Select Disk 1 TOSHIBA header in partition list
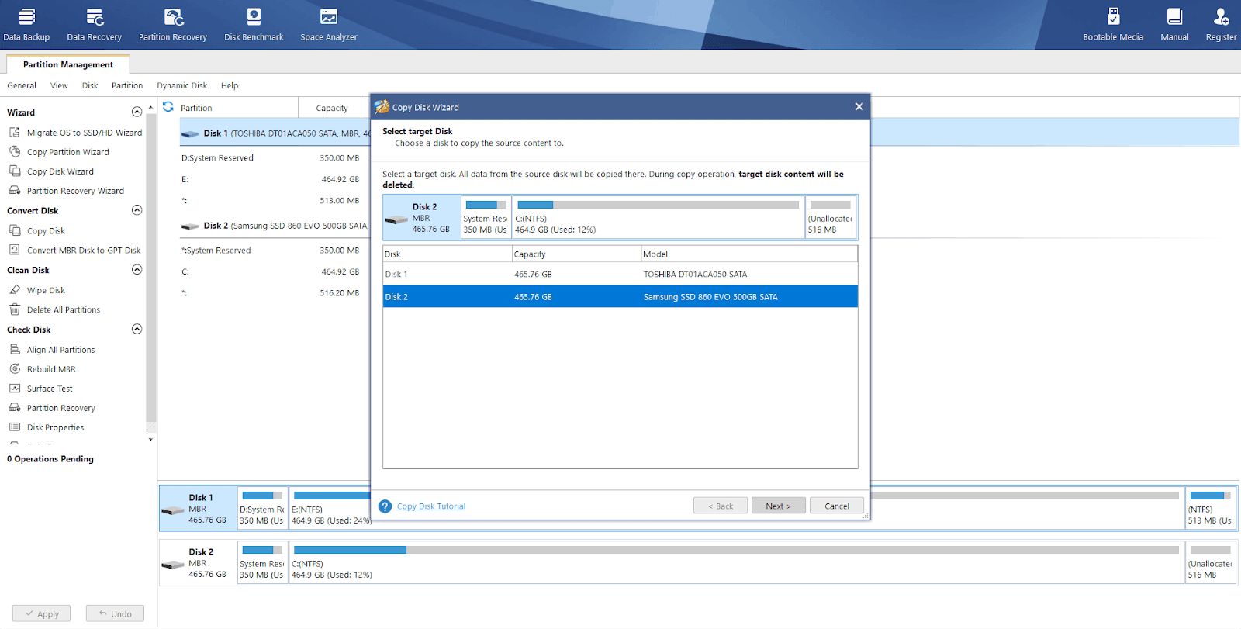 (275, 133)
